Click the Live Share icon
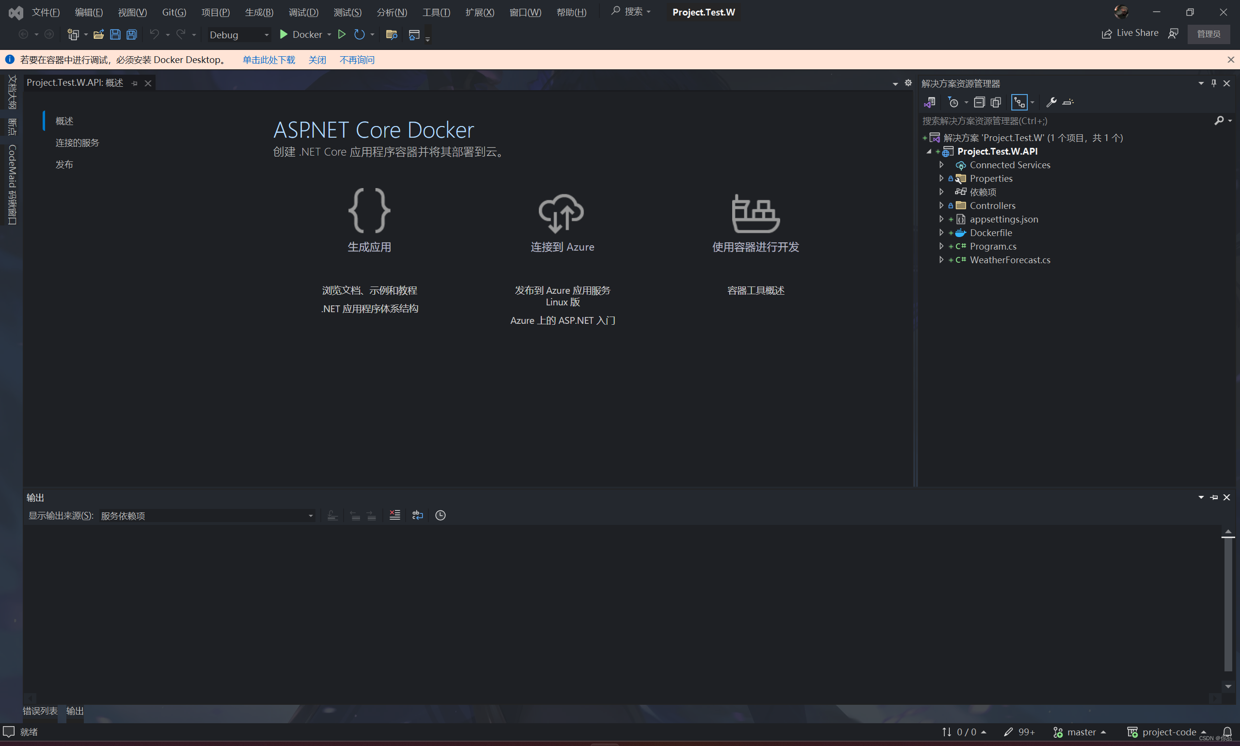1240x746 pixels. [1106, 33]
